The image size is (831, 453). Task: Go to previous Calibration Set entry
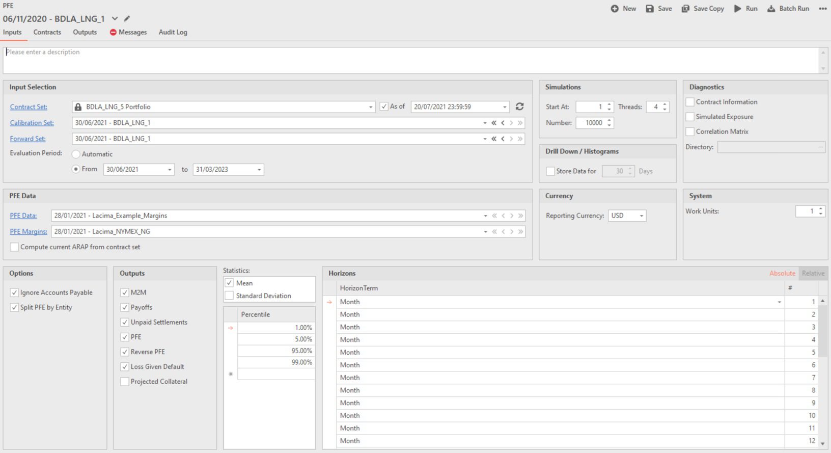click(503, 123)
